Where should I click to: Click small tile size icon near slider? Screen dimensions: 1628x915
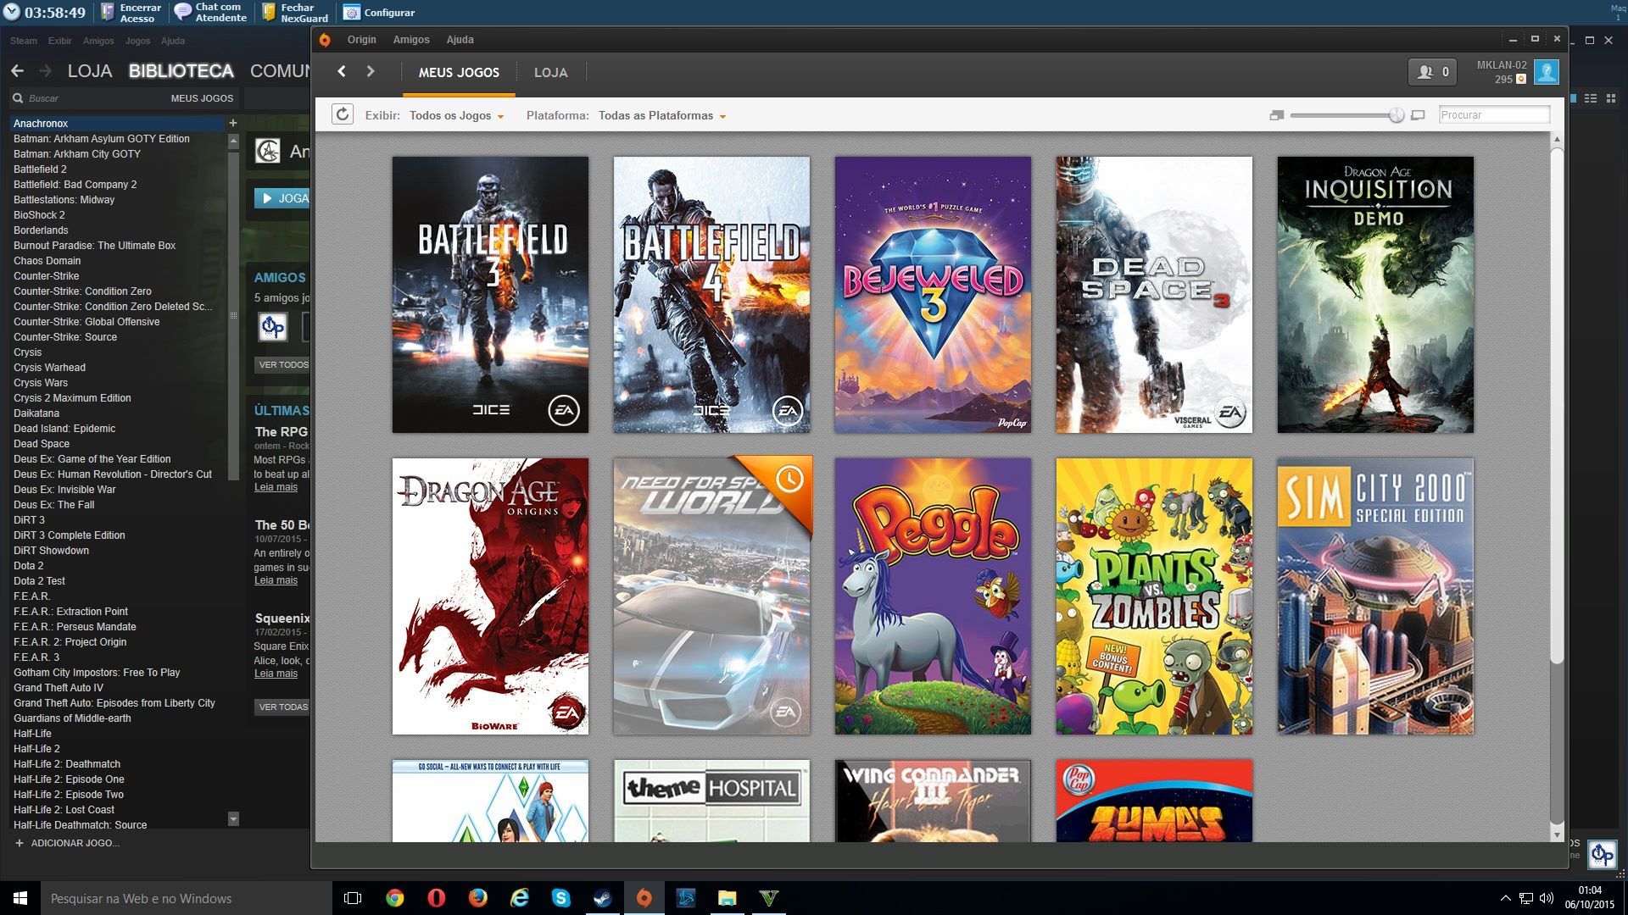click(x=1277, y=115)
